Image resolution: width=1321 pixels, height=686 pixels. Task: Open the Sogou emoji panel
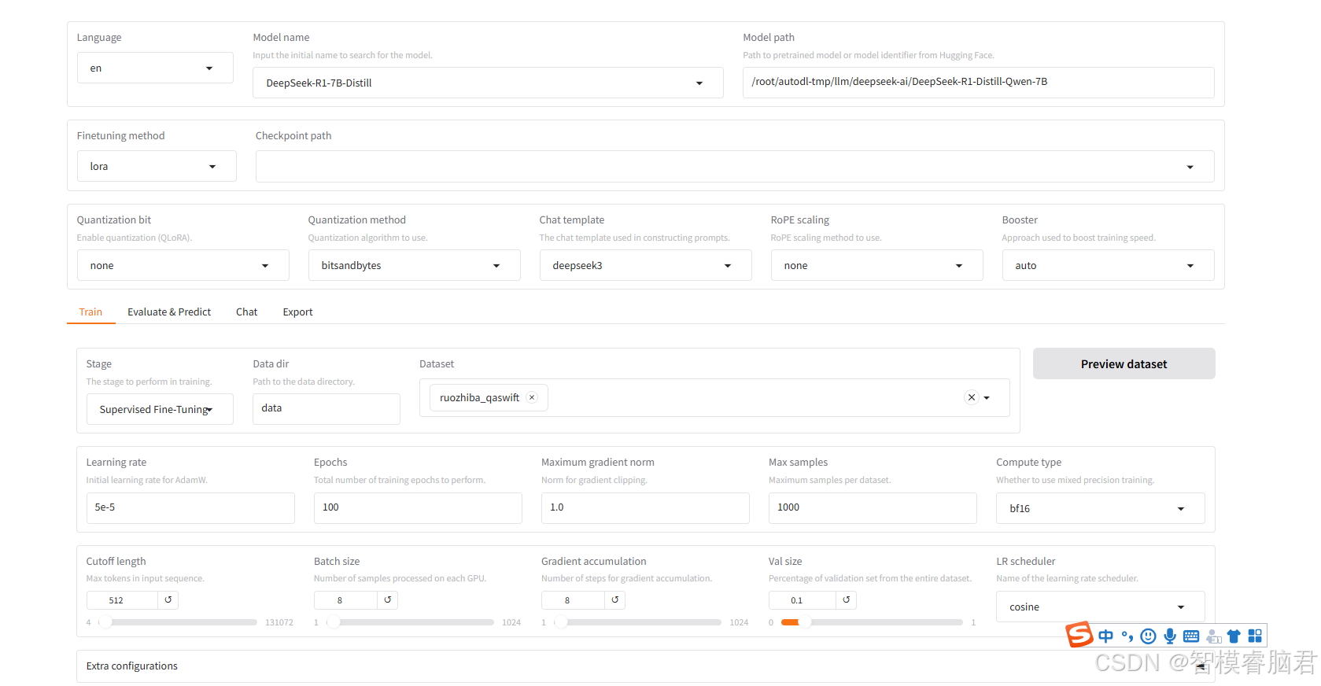(x=1149, y=636)
